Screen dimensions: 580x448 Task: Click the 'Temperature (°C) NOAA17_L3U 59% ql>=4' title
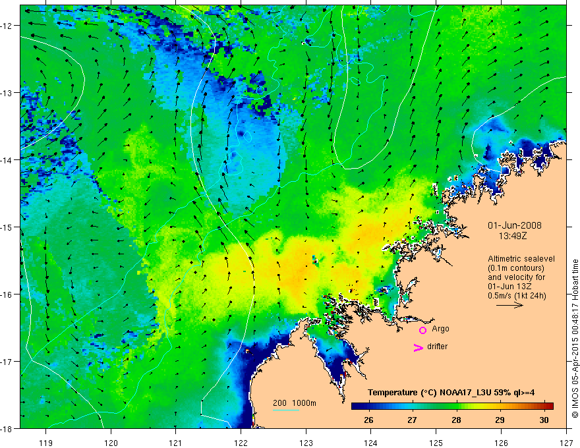tap(451, 393)
